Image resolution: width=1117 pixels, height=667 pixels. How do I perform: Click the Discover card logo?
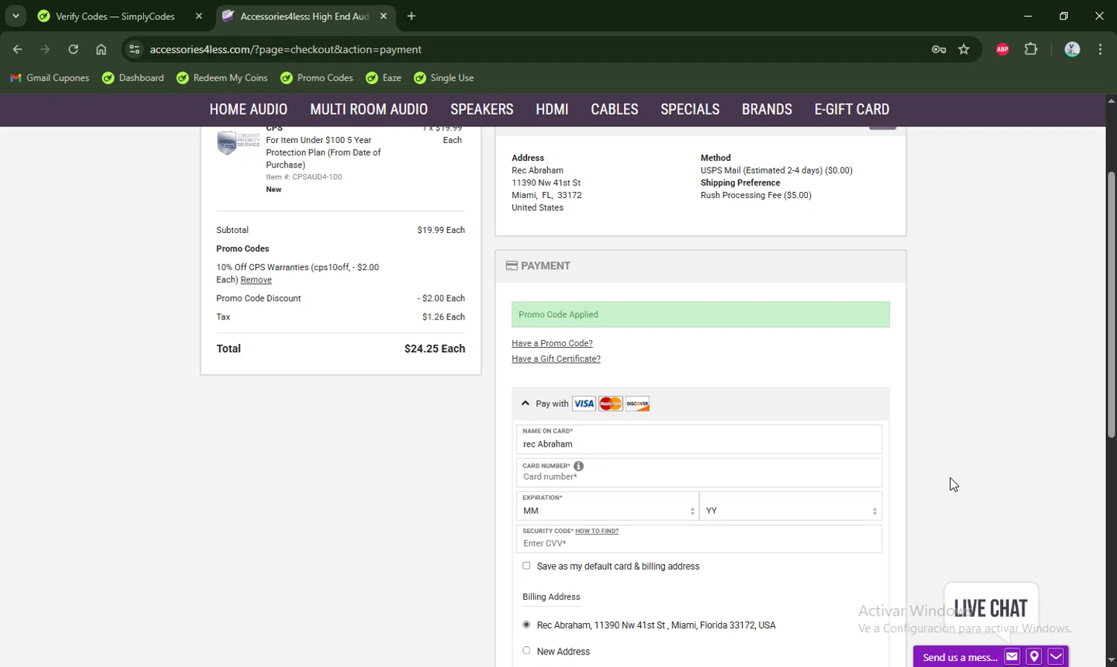coord(637,403)
